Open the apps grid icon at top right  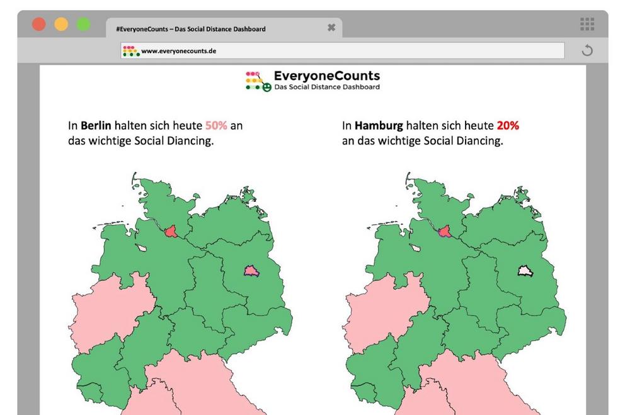coord(587,25)
